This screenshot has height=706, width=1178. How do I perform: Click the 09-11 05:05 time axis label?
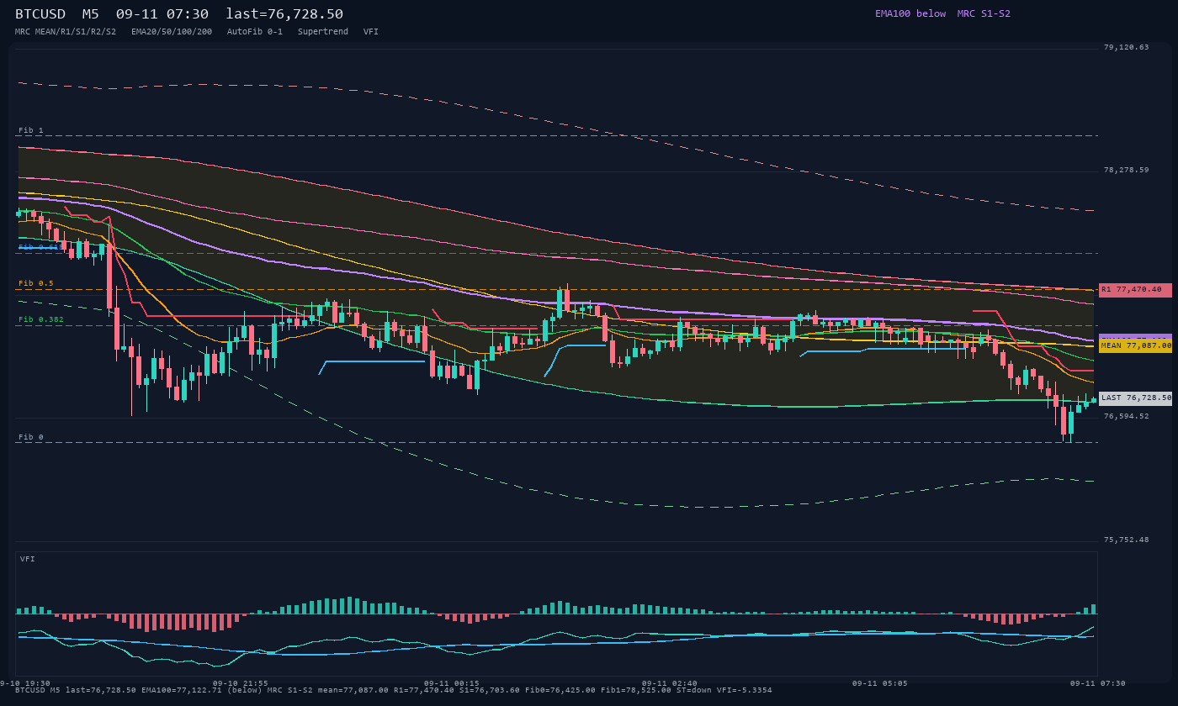point(879,683)
